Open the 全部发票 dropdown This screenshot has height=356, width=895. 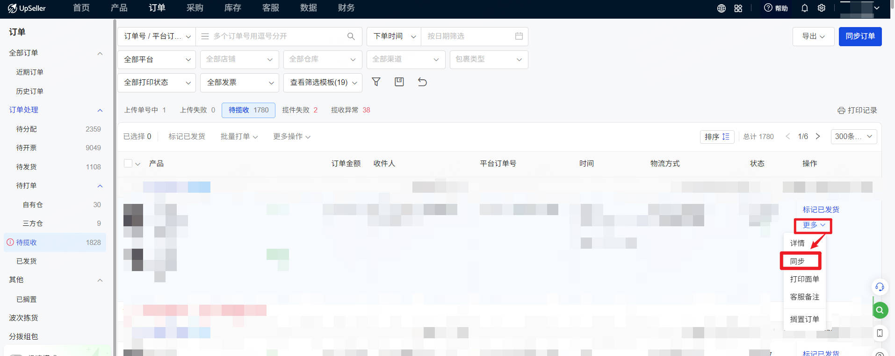[239, 83]
